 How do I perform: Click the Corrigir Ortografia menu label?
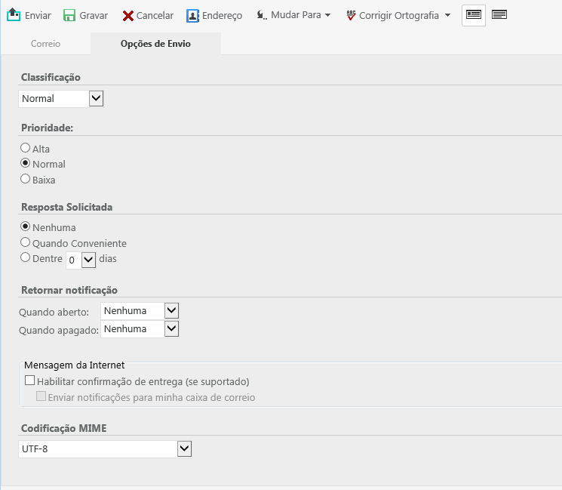[399, 15]
